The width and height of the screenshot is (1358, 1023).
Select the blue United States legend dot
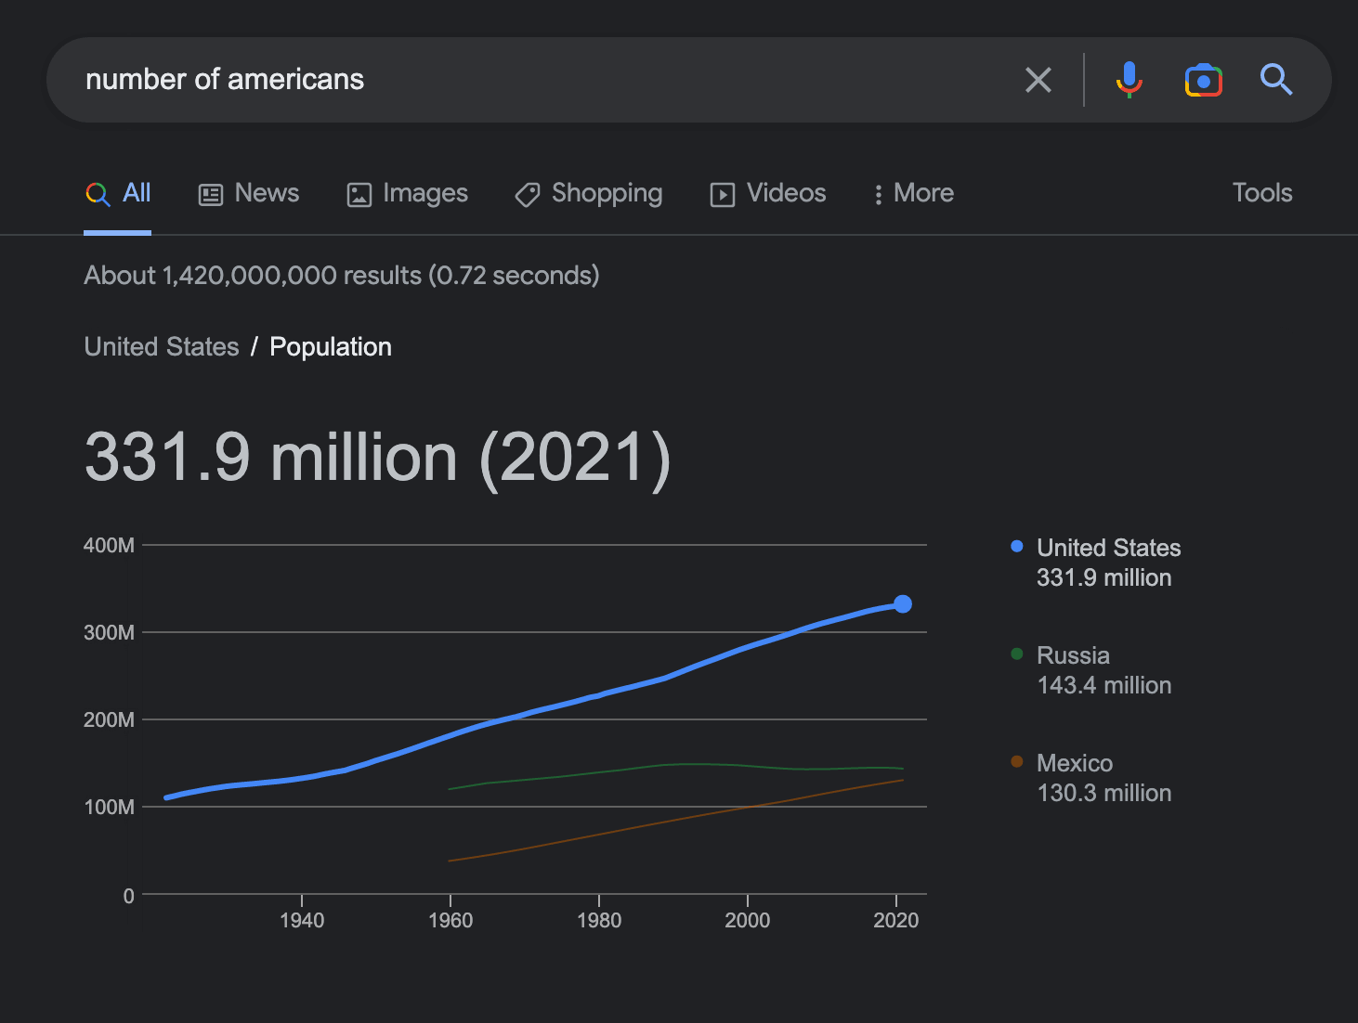click(1016, 546)
